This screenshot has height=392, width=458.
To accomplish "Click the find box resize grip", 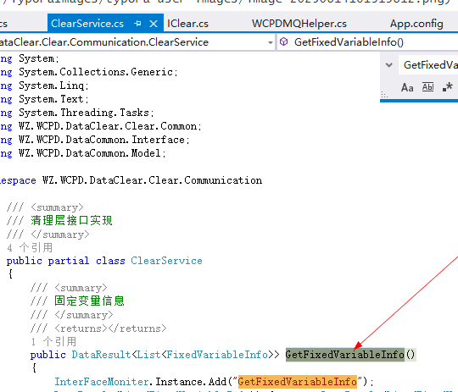I will tap(384, 95).
